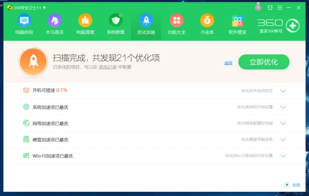Click the 系统加速项已最优 label
309x196 pixels.
click(50, 107)
